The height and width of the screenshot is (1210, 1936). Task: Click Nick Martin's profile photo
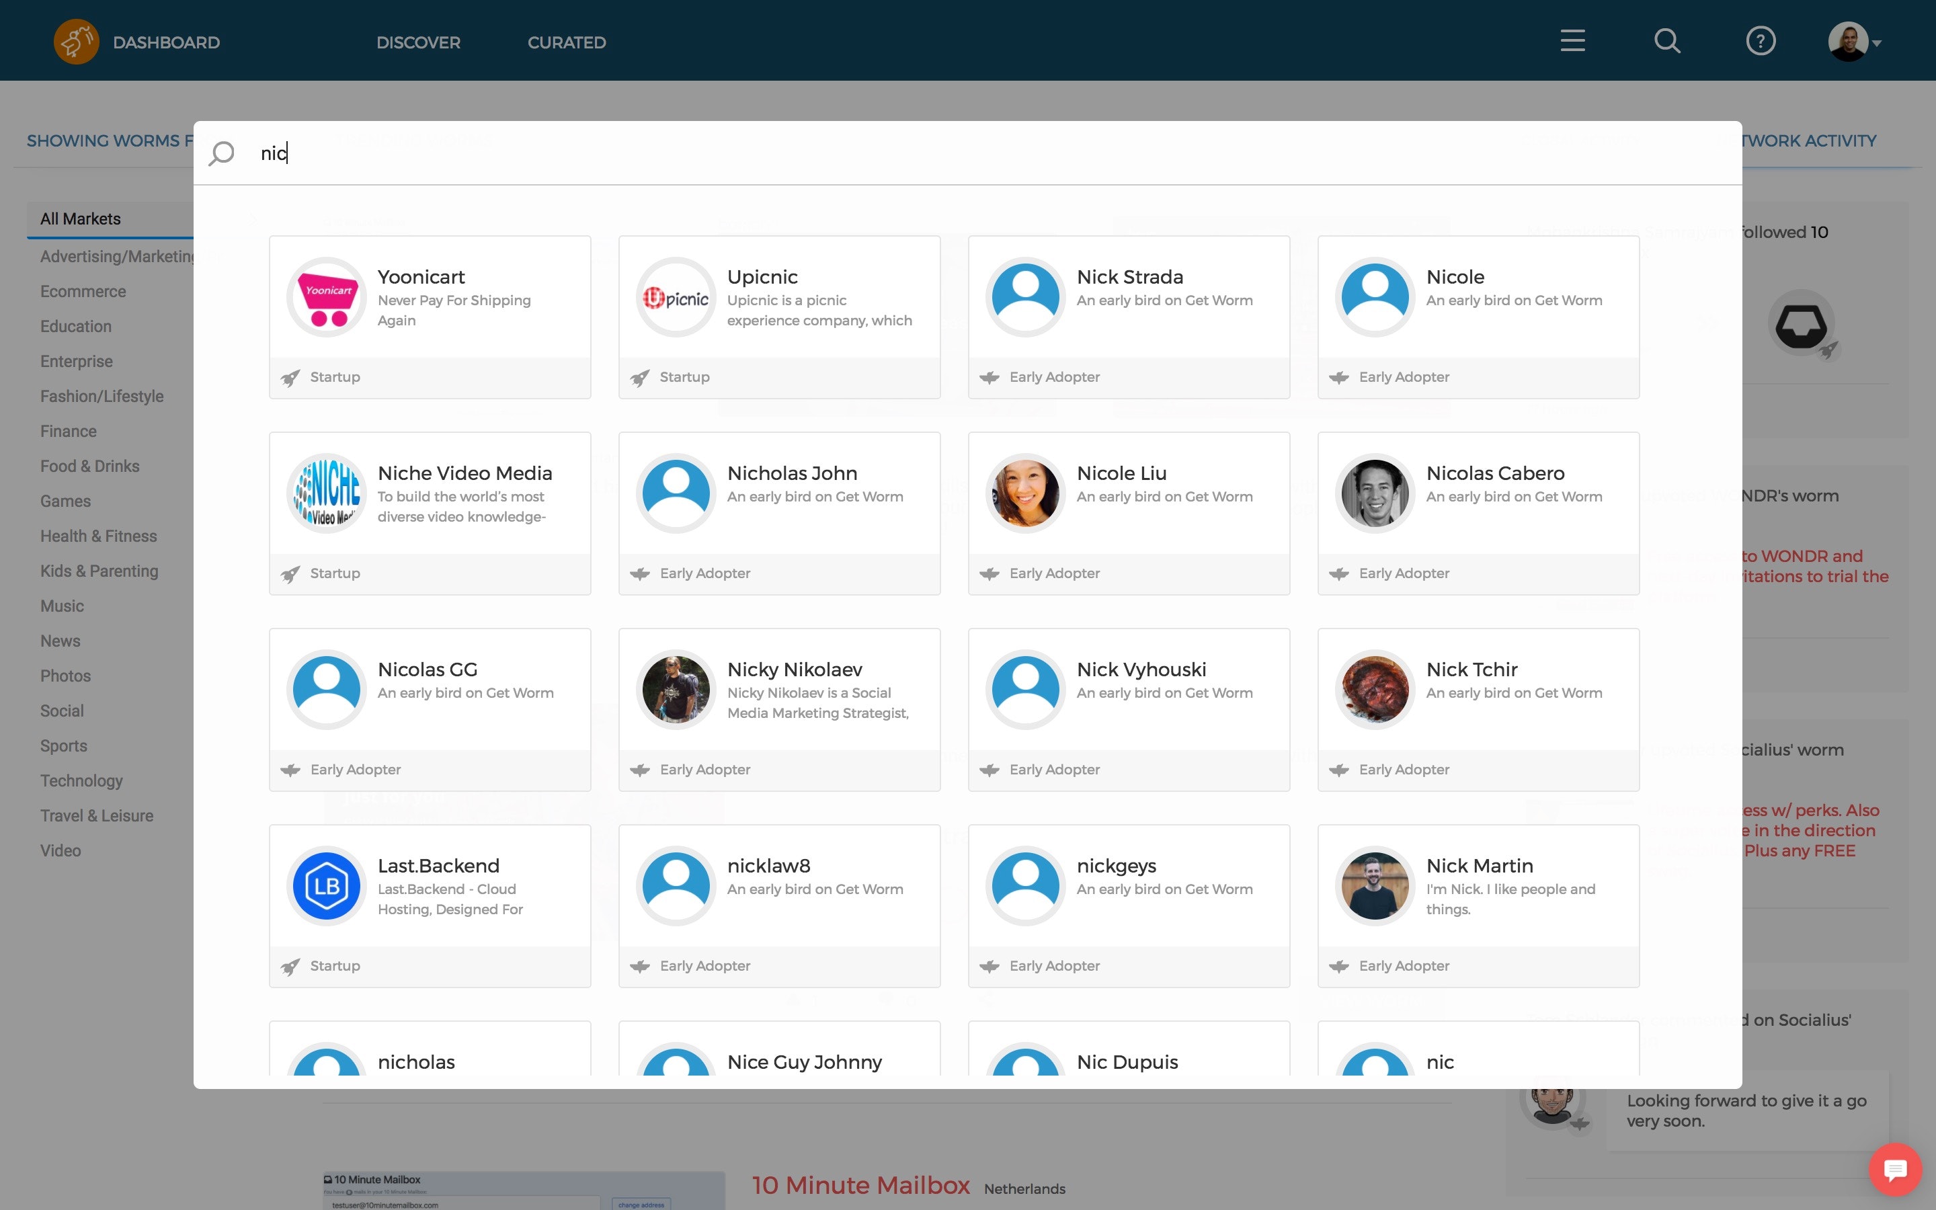pos(1375,886)
